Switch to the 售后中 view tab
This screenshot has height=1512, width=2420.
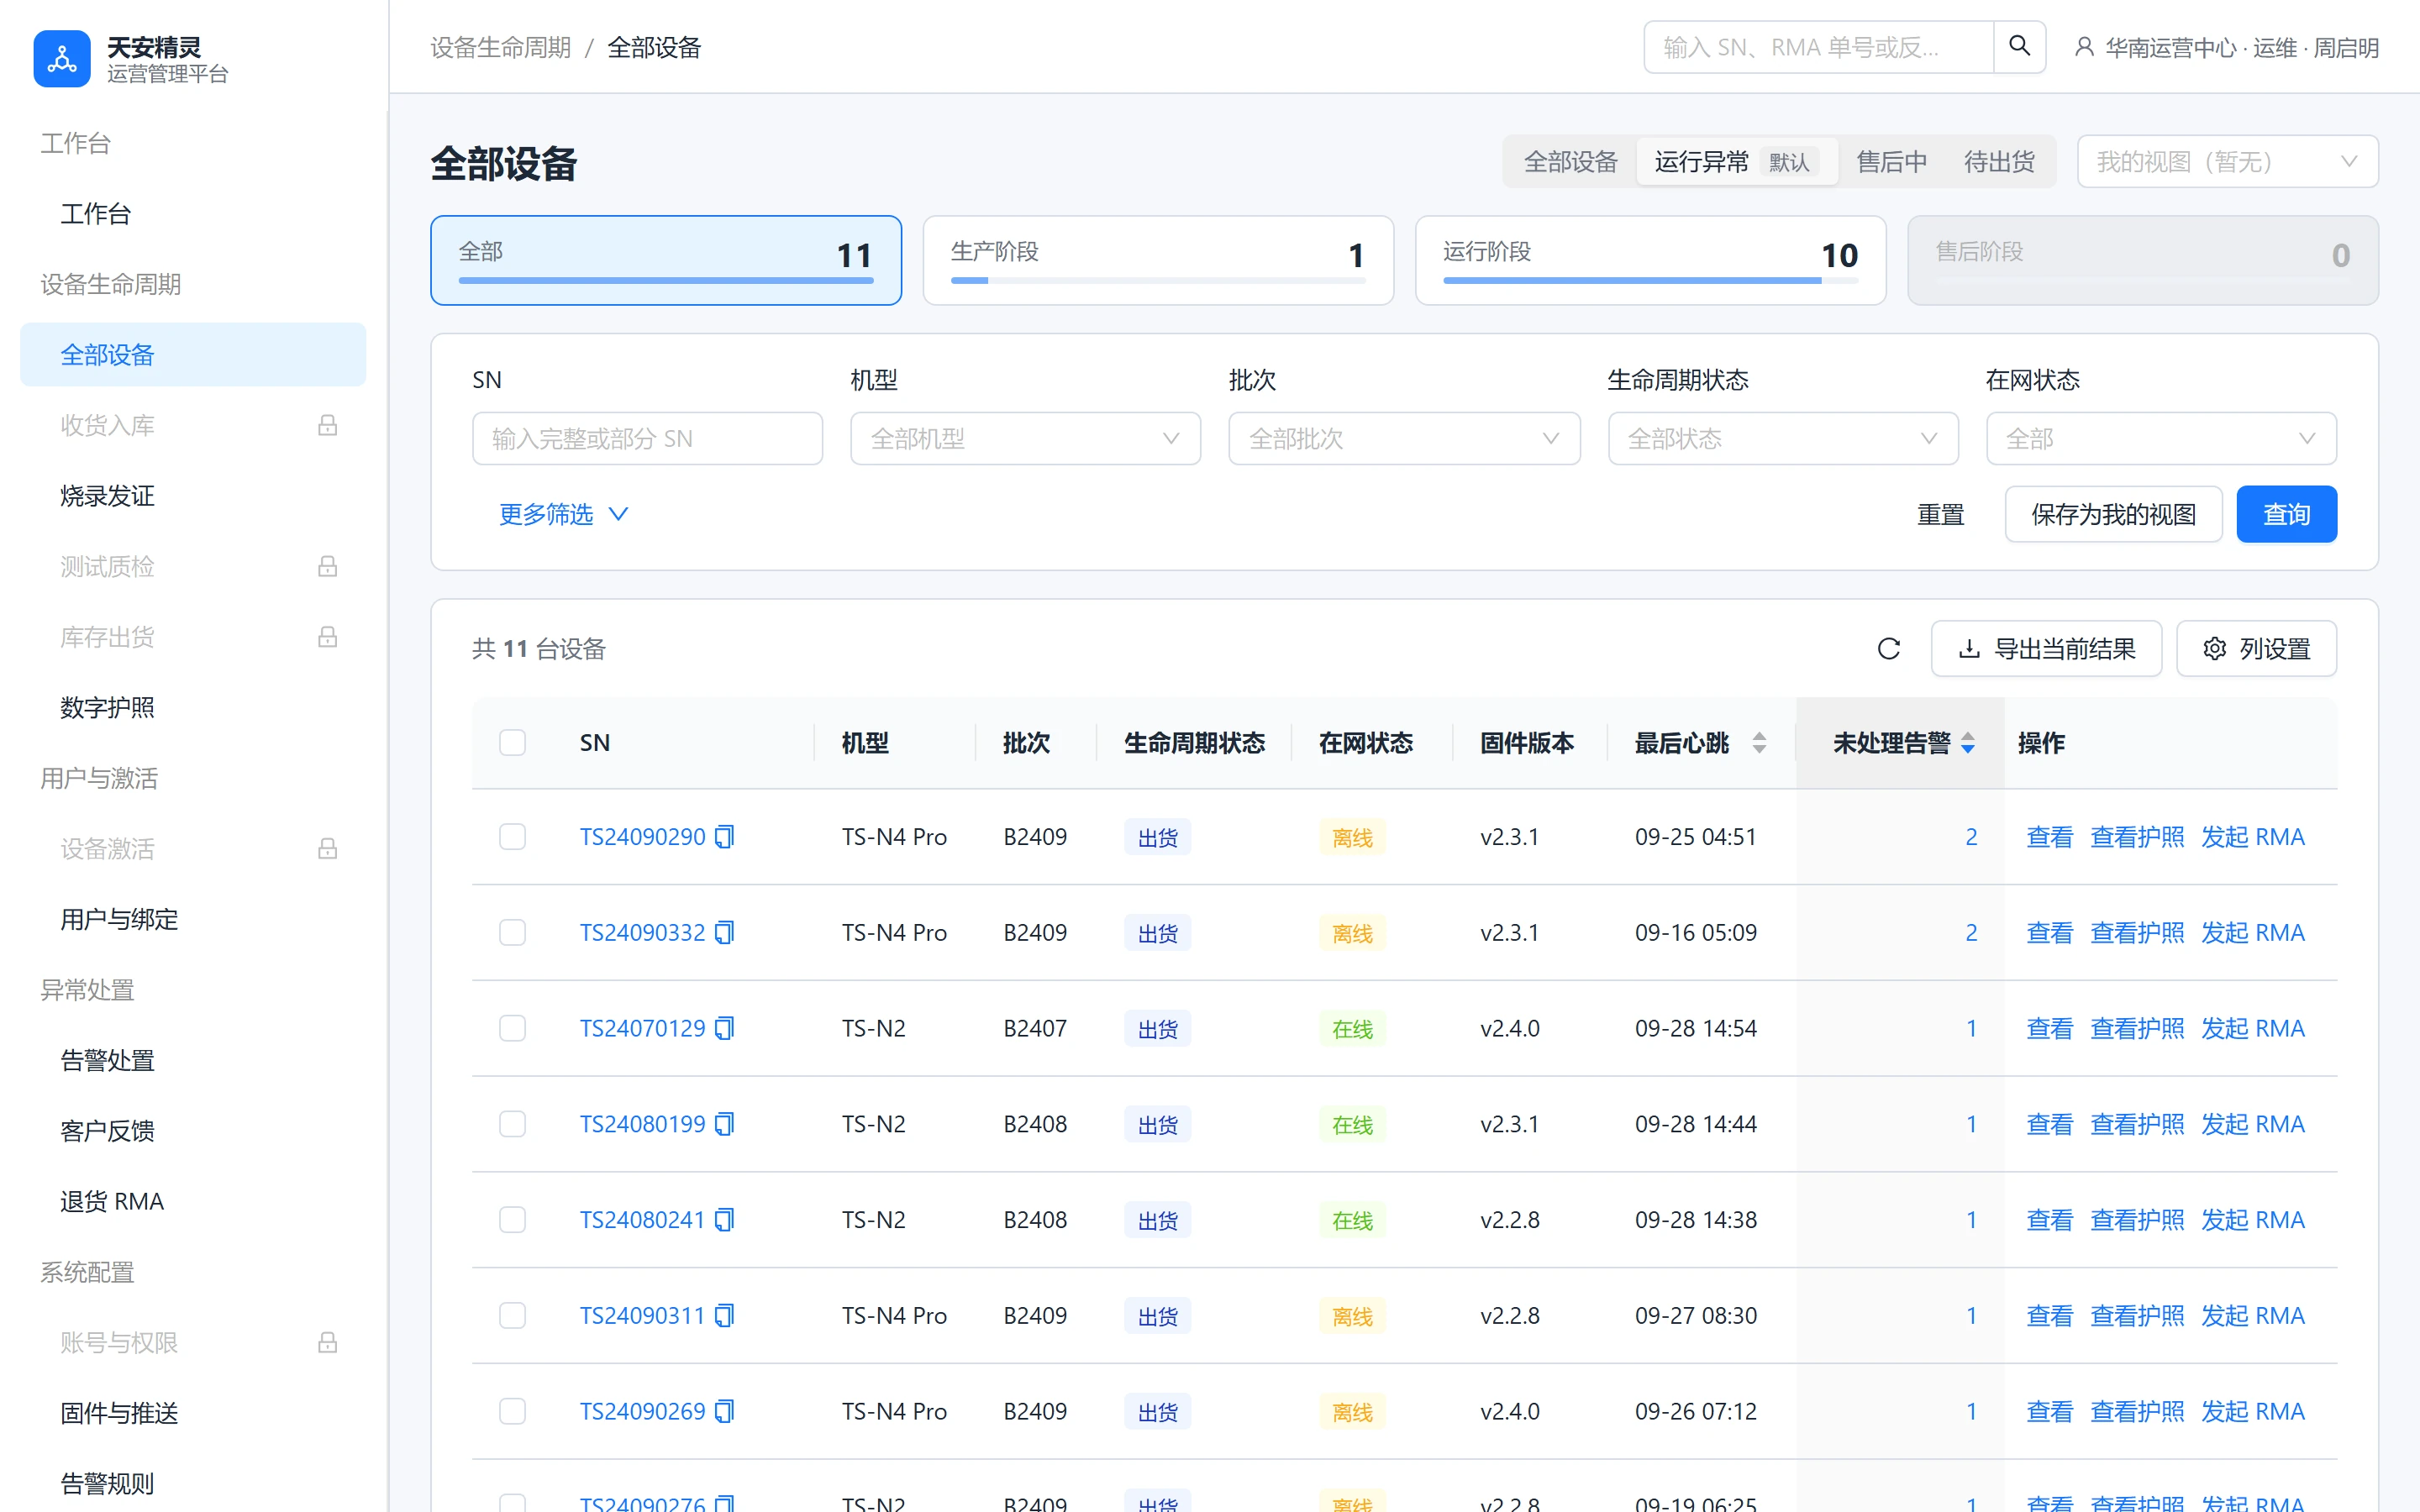tap(1891, 162)
